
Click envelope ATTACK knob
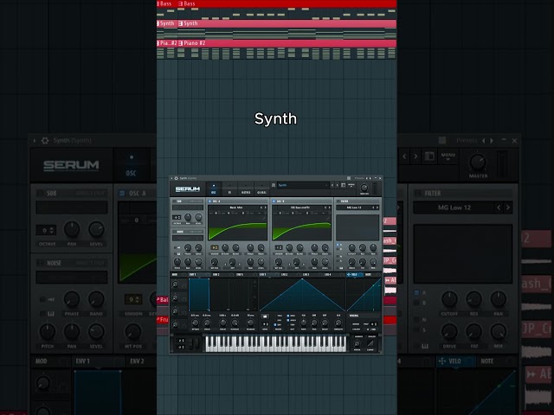tap(195, 322)
